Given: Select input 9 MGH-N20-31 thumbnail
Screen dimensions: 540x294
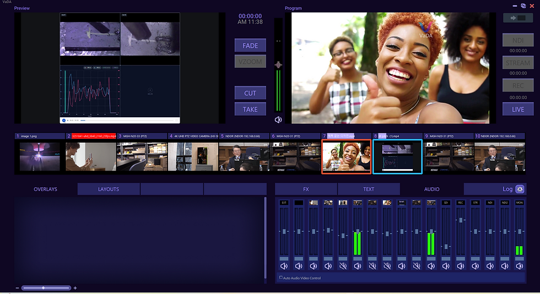Looking at the screenshot, I should tap(449, 157).
